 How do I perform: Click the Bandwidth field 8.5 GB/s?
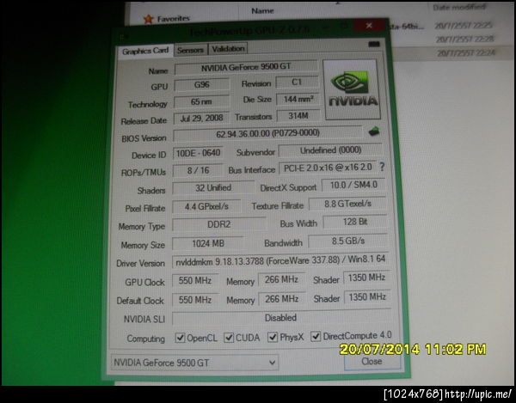(347, 241)
